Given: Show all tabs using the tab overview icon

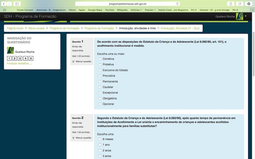Looking at the screenshot, I should tap(240, 4).
